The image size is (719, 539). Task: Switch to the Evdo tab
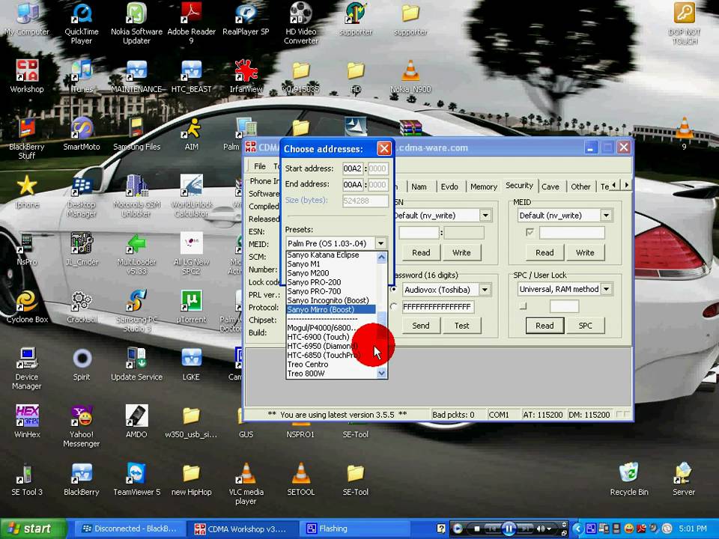pyautogui.click(x=449, y=186)
